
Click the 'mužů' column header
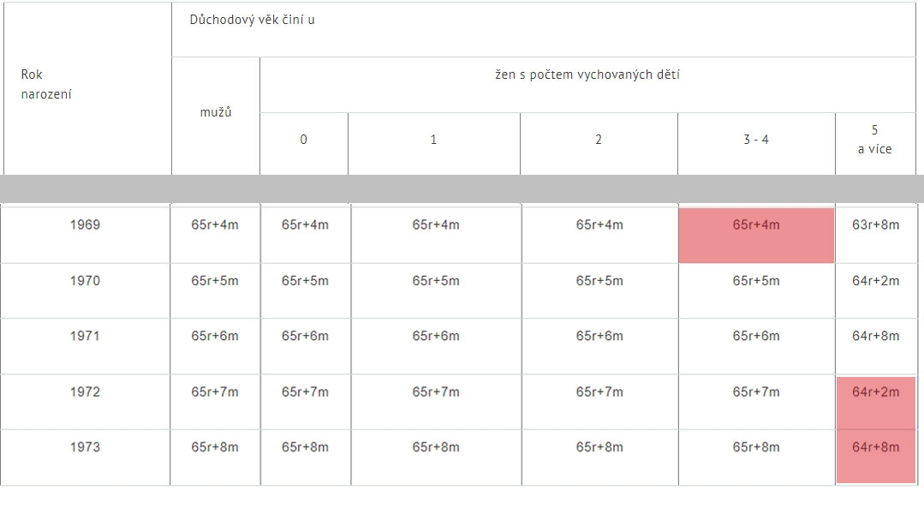tap(216, 116)
